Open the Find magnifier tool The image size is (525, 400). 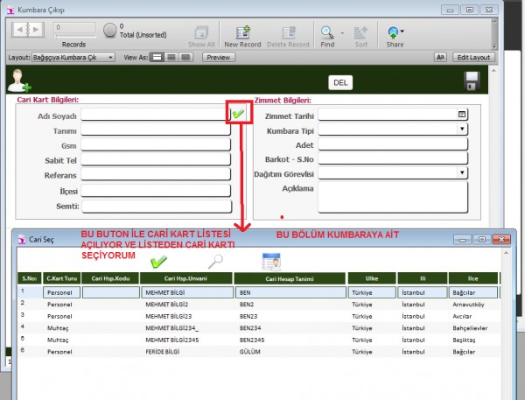[326, 32]
